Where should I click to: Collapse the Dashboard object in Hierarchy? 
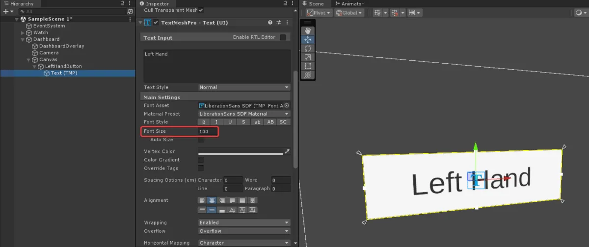coord(23,39)
